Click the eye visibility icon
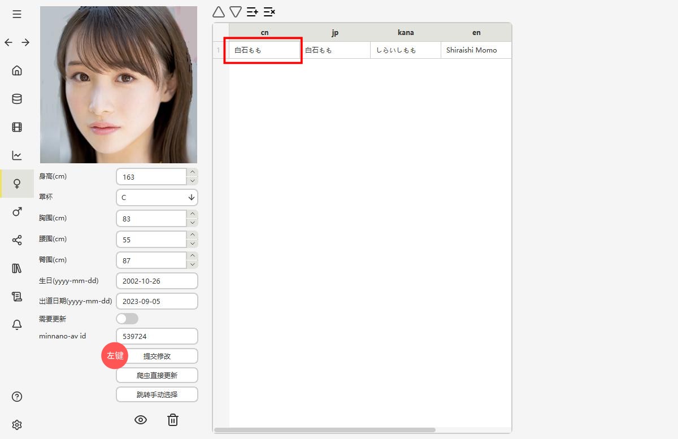 141,420
